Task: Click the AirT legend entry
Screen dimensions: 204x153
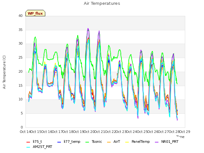Action: [113, 142]
